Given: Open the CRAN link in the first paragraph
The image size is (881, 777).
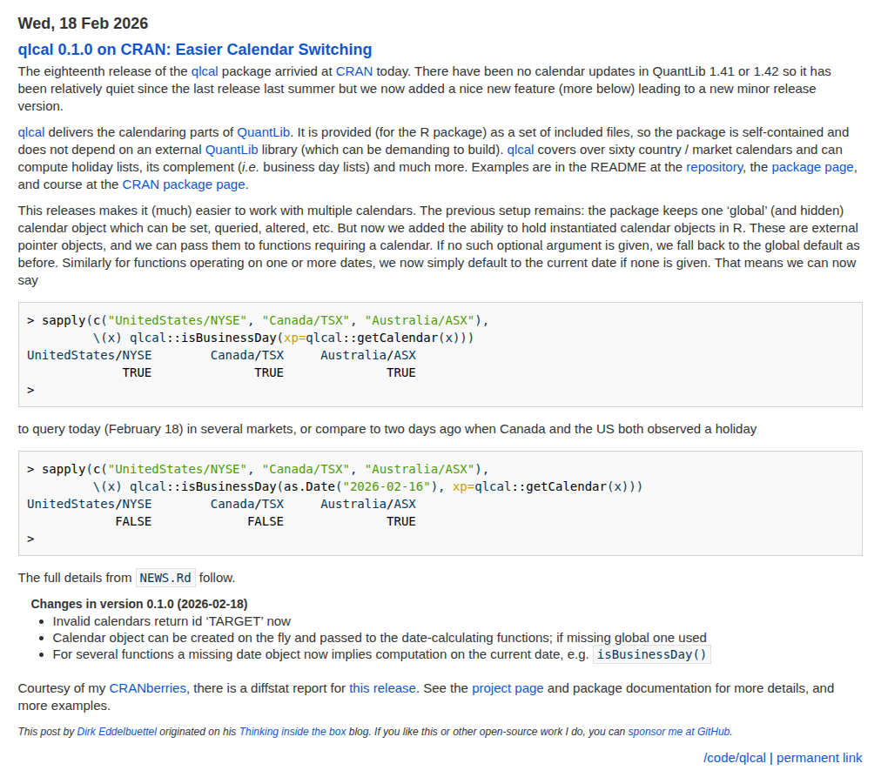Looking at the screenshot, I should coord(352,71).
